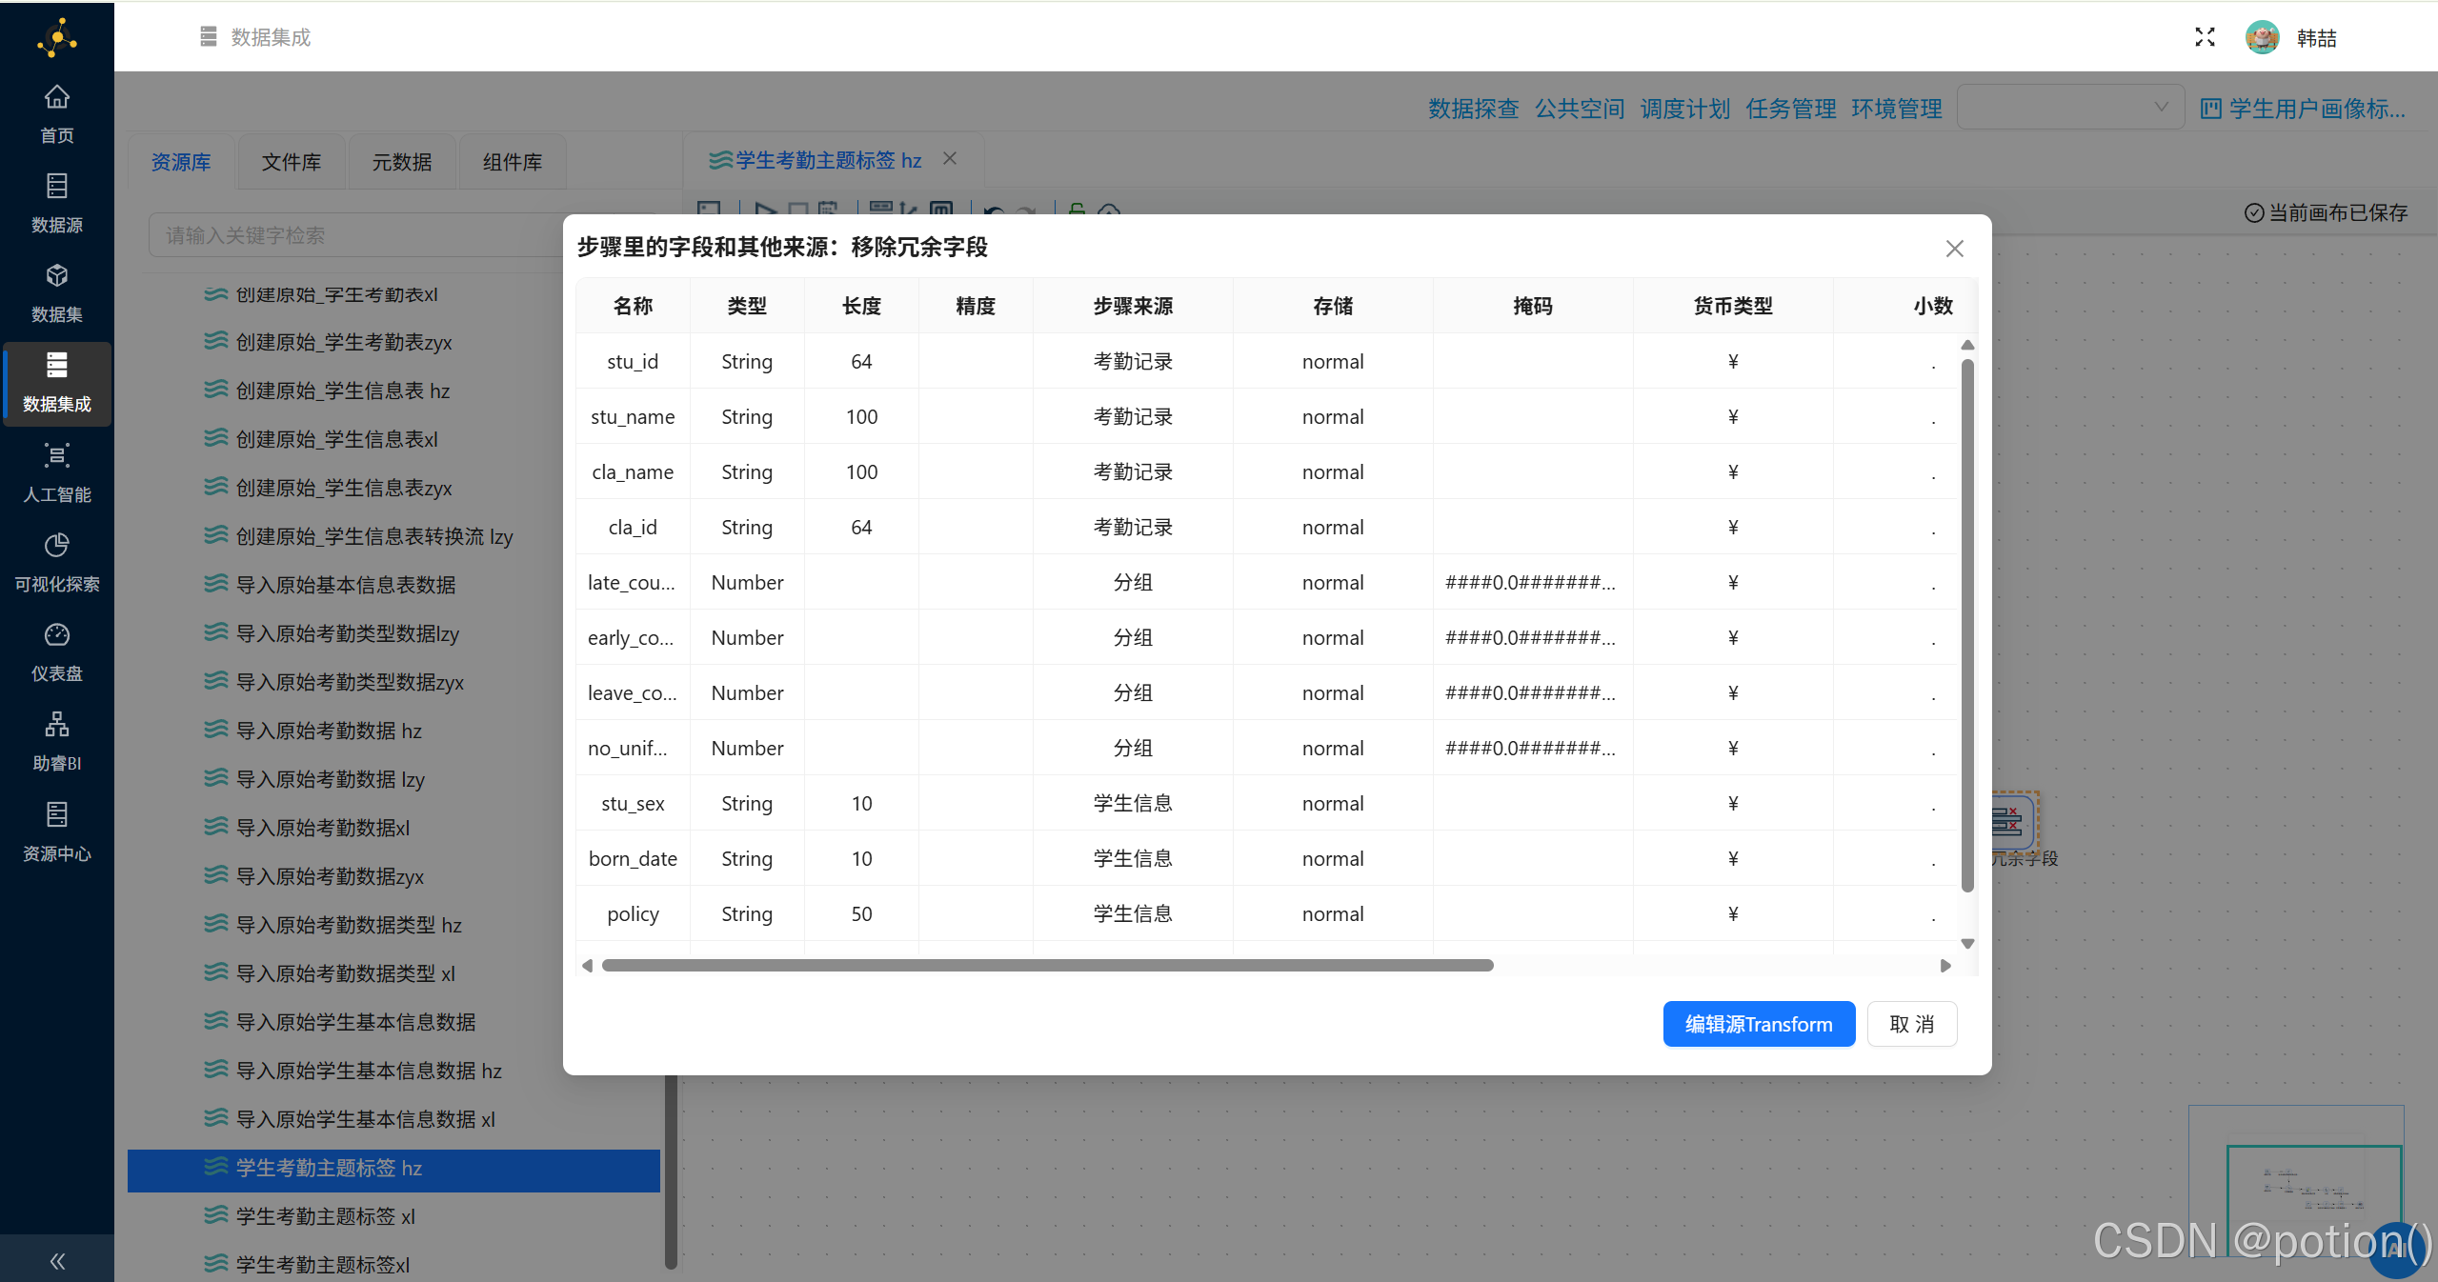Open 学生考勤主题标签 xl in the tree
The height and width of the screenshot is (1282, 2438).
coord(326,1216)
